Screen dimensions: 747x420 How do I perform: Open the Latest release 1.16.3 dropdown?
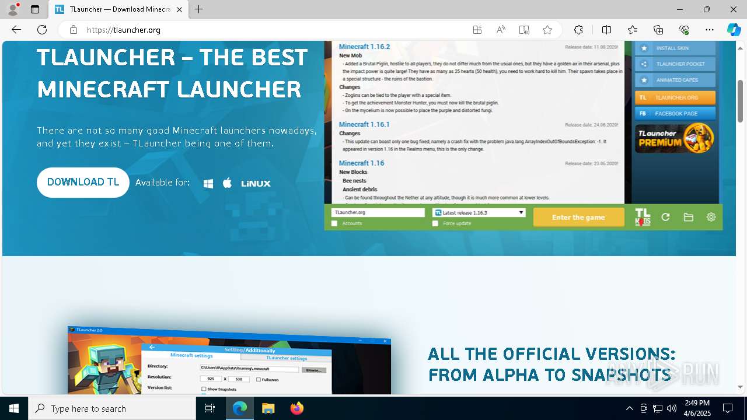click(x=479, y=213)
